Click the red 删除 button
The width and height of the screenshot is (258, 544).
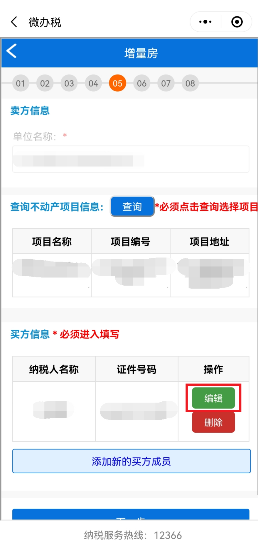click(213, 422)
